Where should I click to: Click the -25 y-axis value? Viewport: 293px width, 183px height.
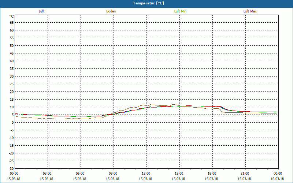[x=11, y=161]
